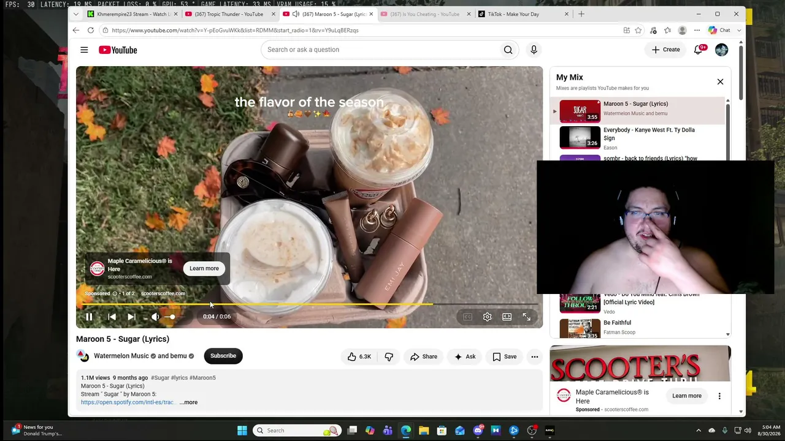Image resolution: width=785 pixels, height=441 pixels.
Task: Start voice search with the microphone
Action: click(x=534, y=50)
